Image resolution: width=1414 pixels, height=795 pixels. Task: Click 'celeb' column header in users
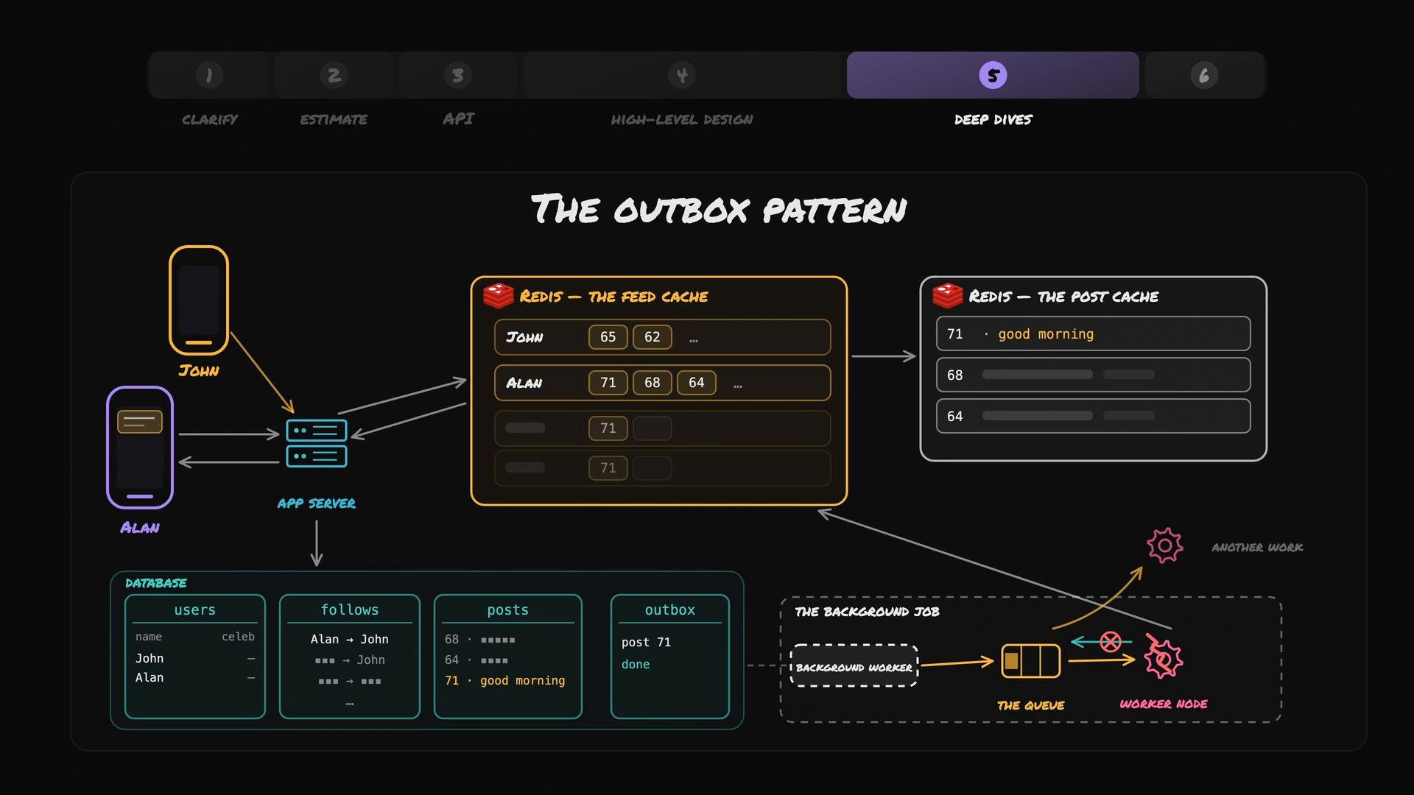click(x=238, y=637)
